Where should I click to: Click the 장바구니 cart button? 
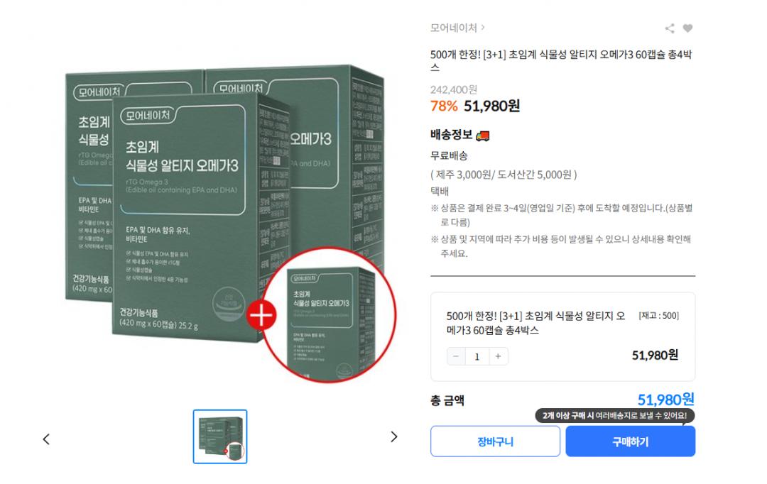pos(495,441)
